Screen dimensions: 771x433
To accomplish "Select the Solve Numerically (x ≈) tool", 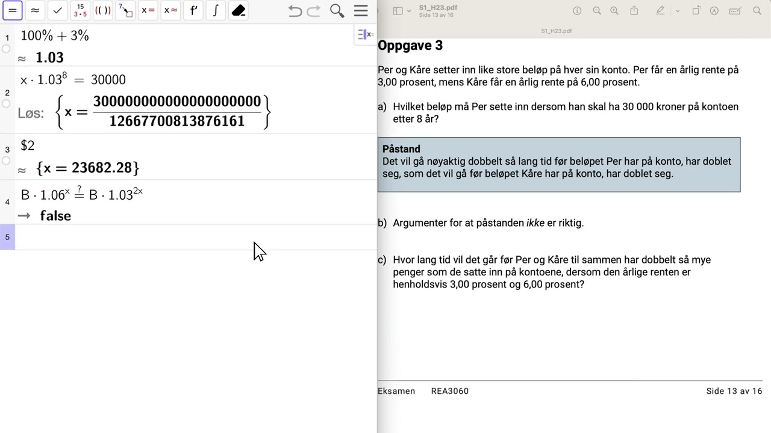I will click(x=171, y=10).
